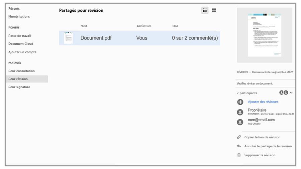The image size is (301, 169).
Task: Switch to grid thumbnail view
Action: point(214,10)
